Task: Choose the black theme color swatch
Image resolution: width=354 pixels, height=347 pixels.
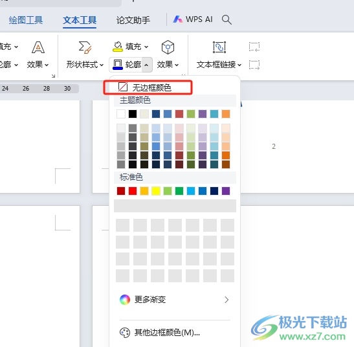Action: pyautogui.click(x=133, y=114)
